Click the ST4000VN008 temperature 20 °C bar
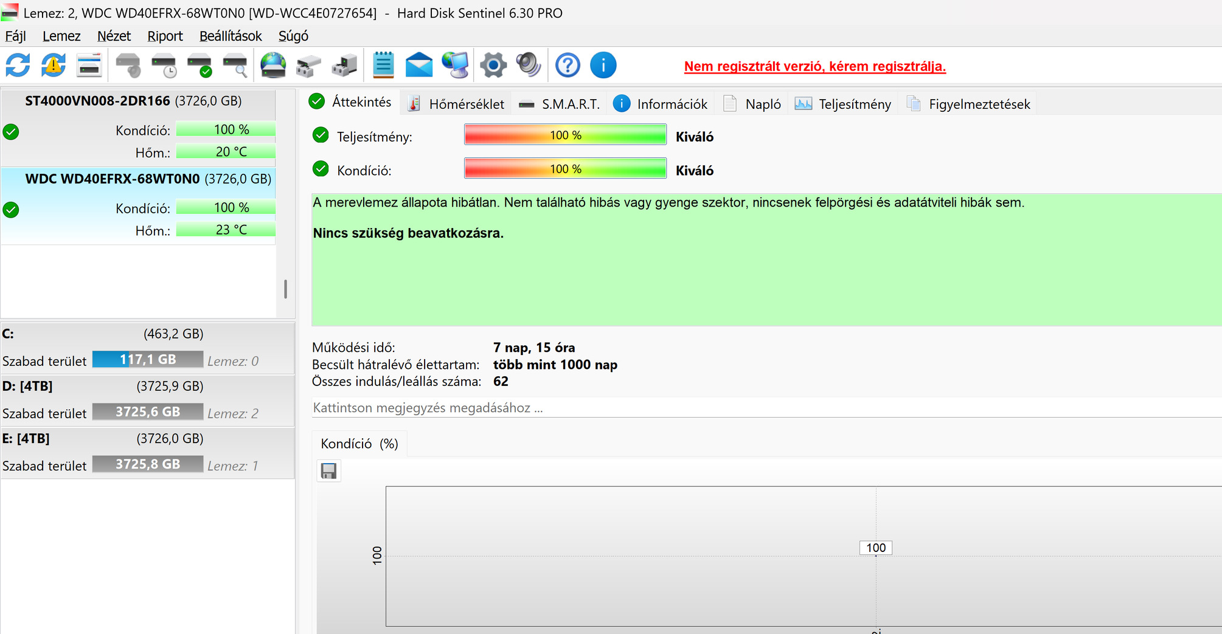1222x634 pixels. pyautogui.click(x=226, y=152)
